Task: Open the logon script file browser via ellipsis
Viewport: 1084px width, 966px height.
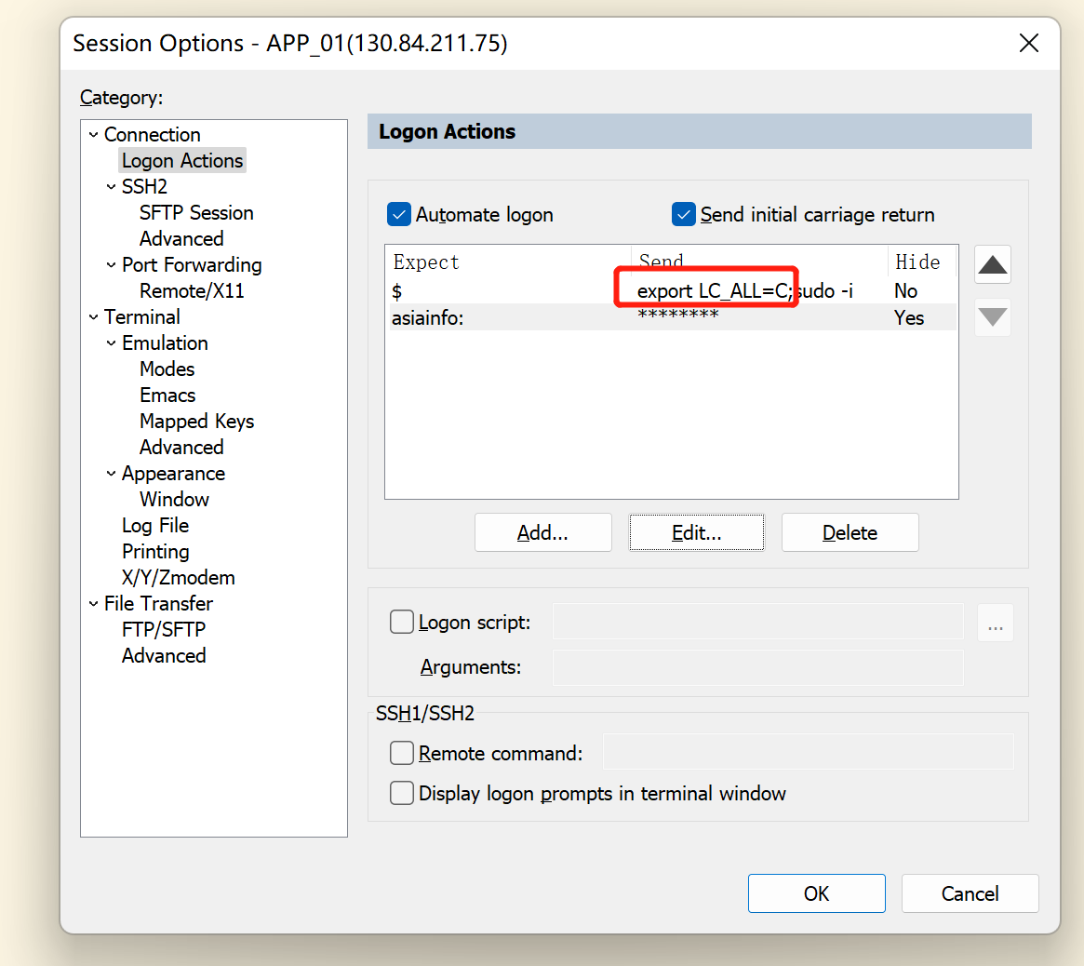Action: point(995,623)
